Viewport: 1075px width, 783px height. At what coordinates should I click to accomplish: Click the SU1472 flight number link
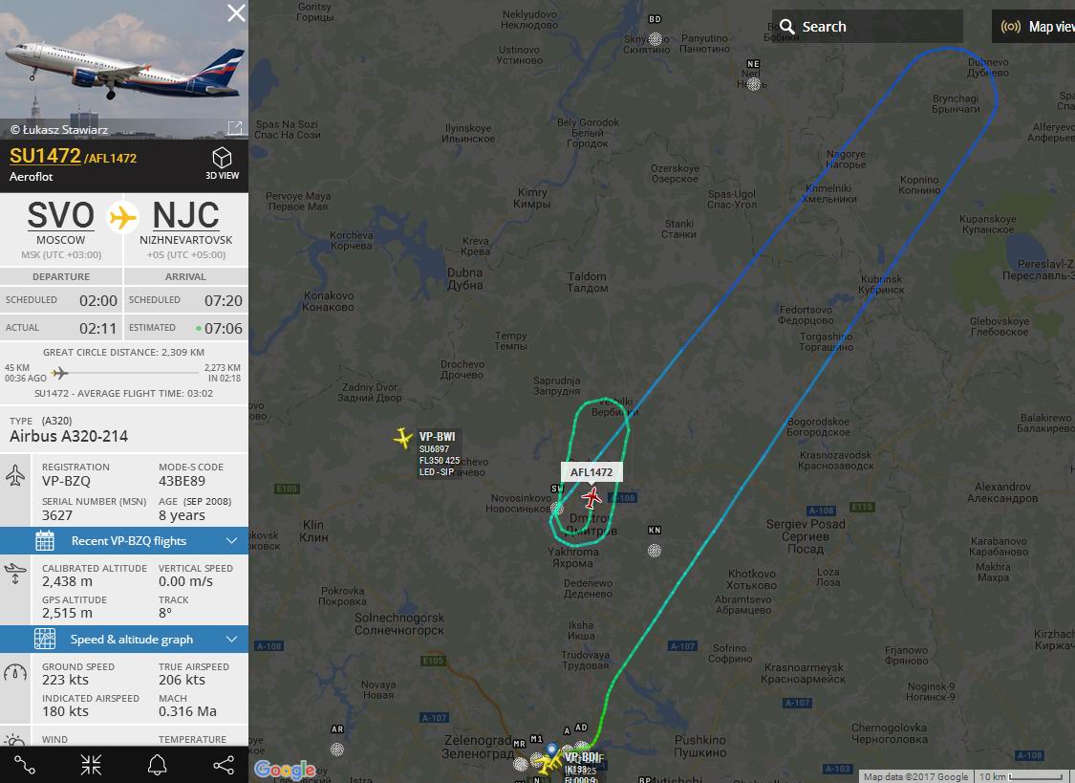(x=45, y=156)
